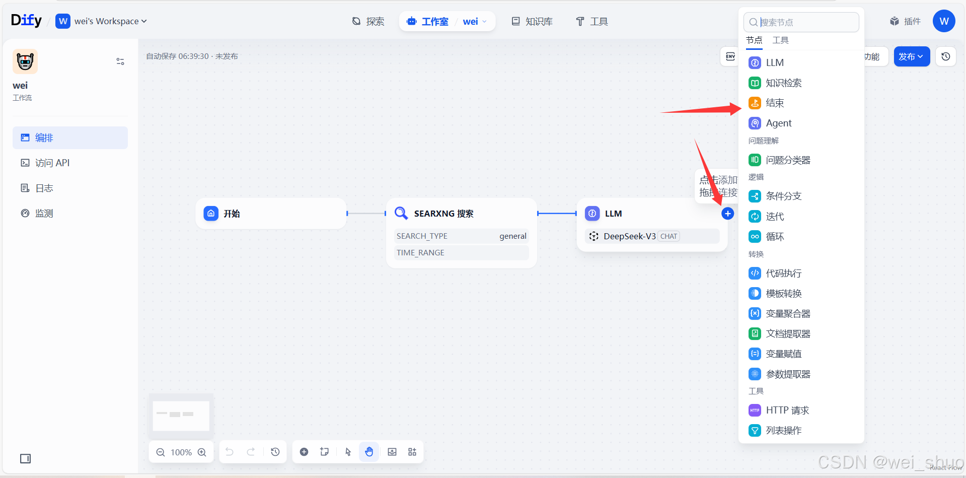Switch to pointer mode

[x=348, y=452]
